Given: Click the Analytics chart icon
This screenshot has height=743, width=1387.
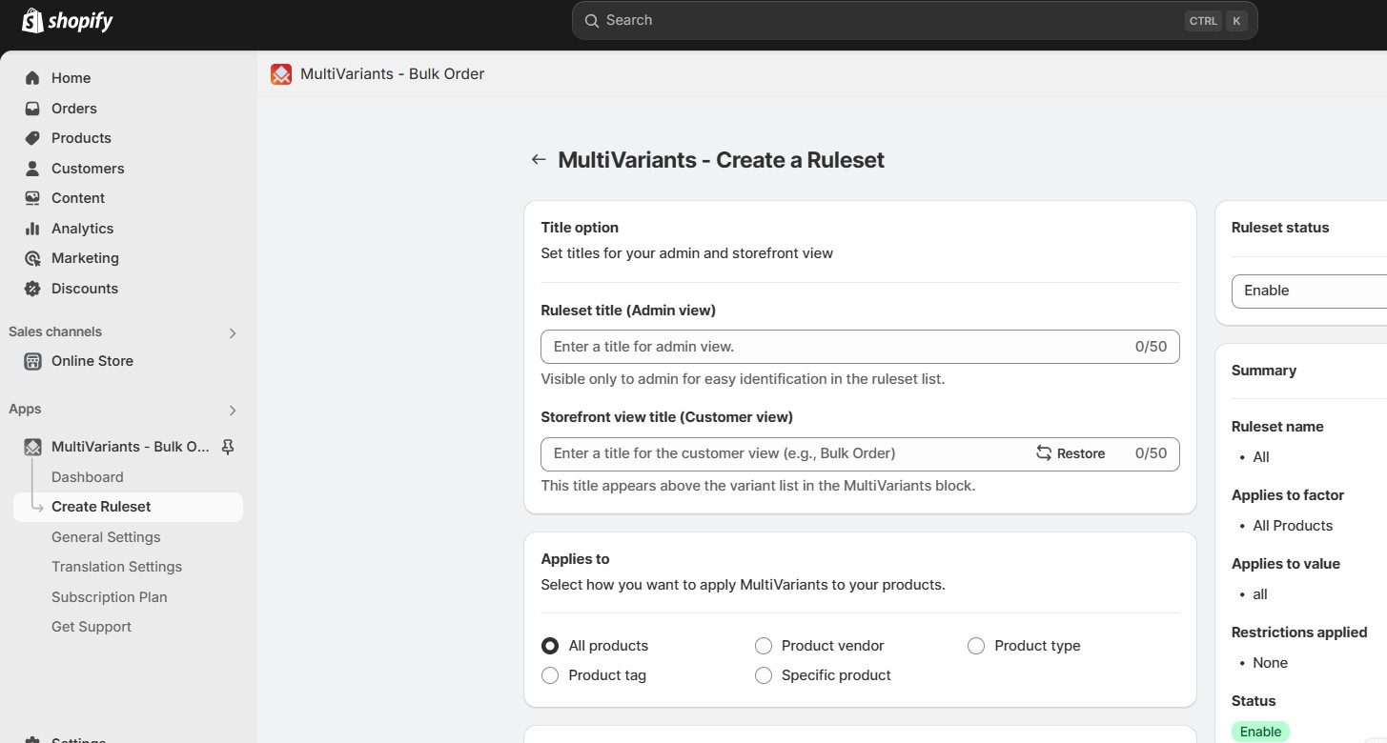Looking at the screenshot, I should click(x=31, y=228).
